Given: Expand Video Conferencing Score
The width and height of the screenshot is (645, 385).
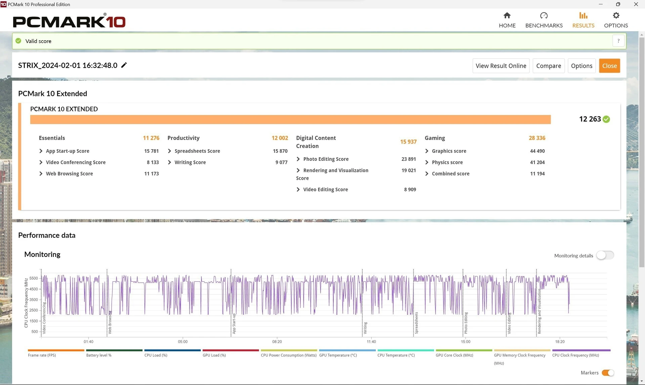Looking at the screenshot, I should pyautogui.click(x=41, y=162).
